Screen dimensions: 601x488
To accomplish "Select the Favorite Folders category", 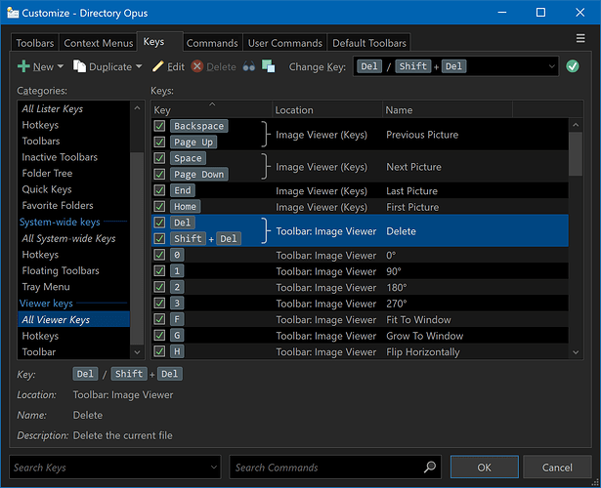I will 73,205.
